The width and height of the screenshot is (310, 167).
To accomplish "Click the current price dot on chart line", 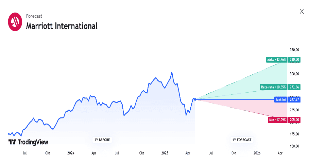I will point(195,99).
